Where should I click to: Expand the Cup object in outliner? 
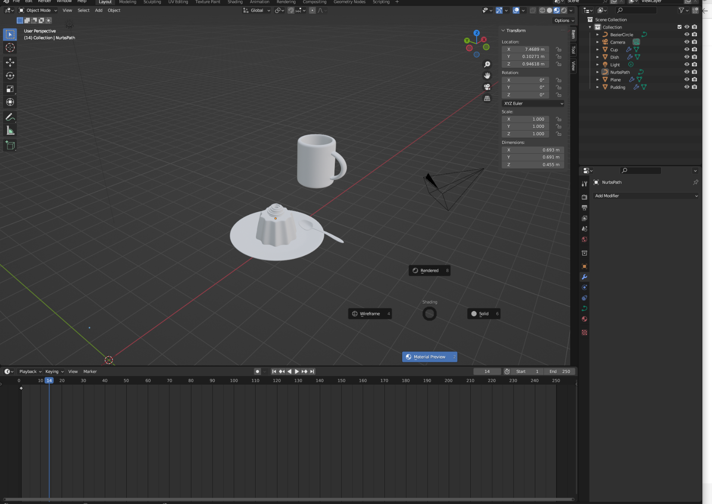pos(597,50)
